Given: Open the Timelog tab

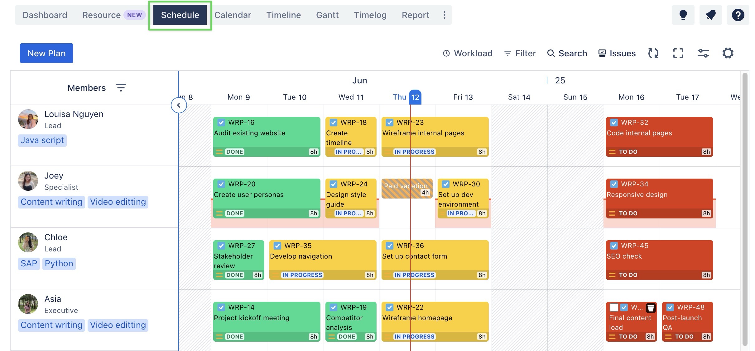Looking at the screenshot, I should click(x=370, y=15).
